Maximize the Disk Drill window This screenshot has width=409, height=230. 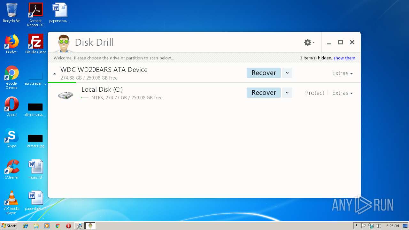(x=341, y=42)
